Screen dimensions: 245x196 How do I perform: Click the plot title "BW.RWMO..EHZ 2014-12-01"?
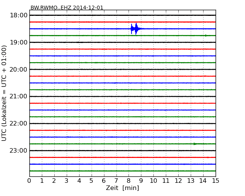(67, 8)
